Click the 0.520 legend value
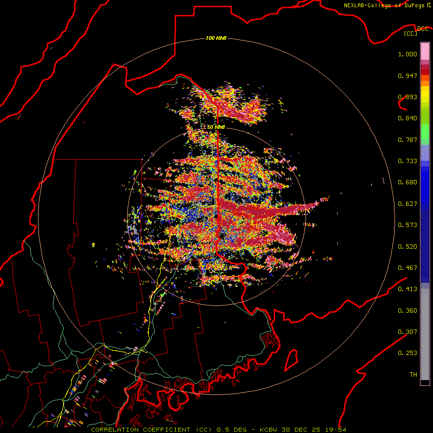The image size is (433, 433). (408, 247)
